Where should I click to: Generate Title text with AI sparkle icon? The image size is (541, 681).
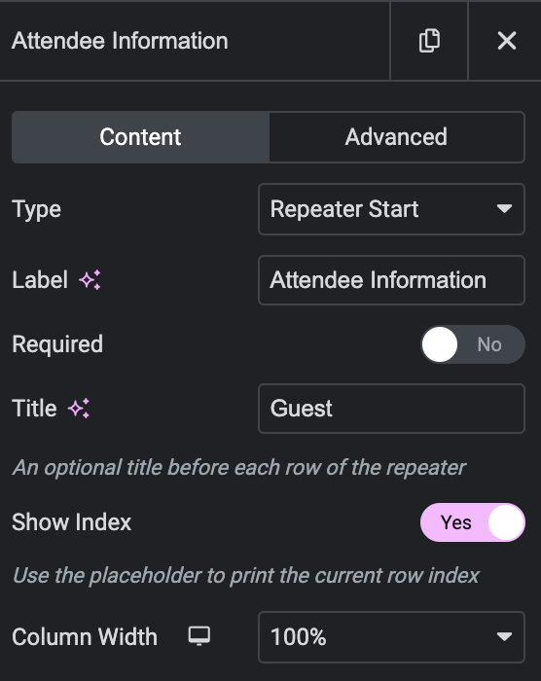coord(79,409)
